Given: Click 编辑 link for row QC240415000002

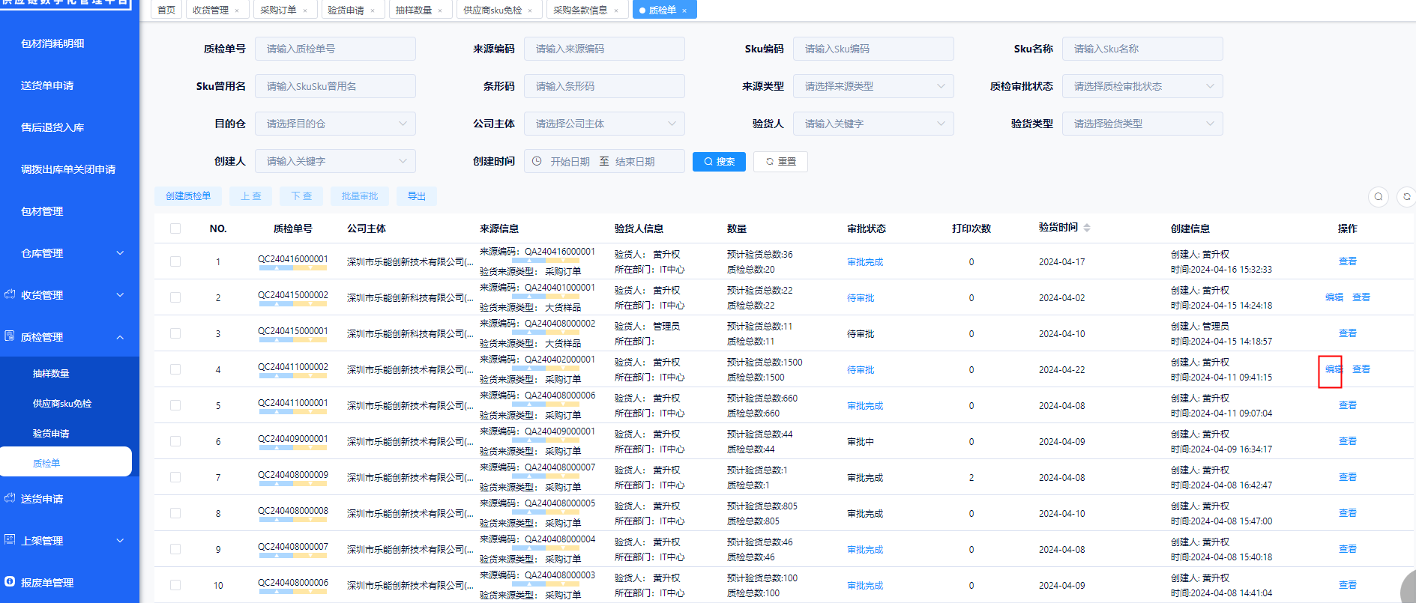Looking at the screenshot, I should tap(1334, 297).
